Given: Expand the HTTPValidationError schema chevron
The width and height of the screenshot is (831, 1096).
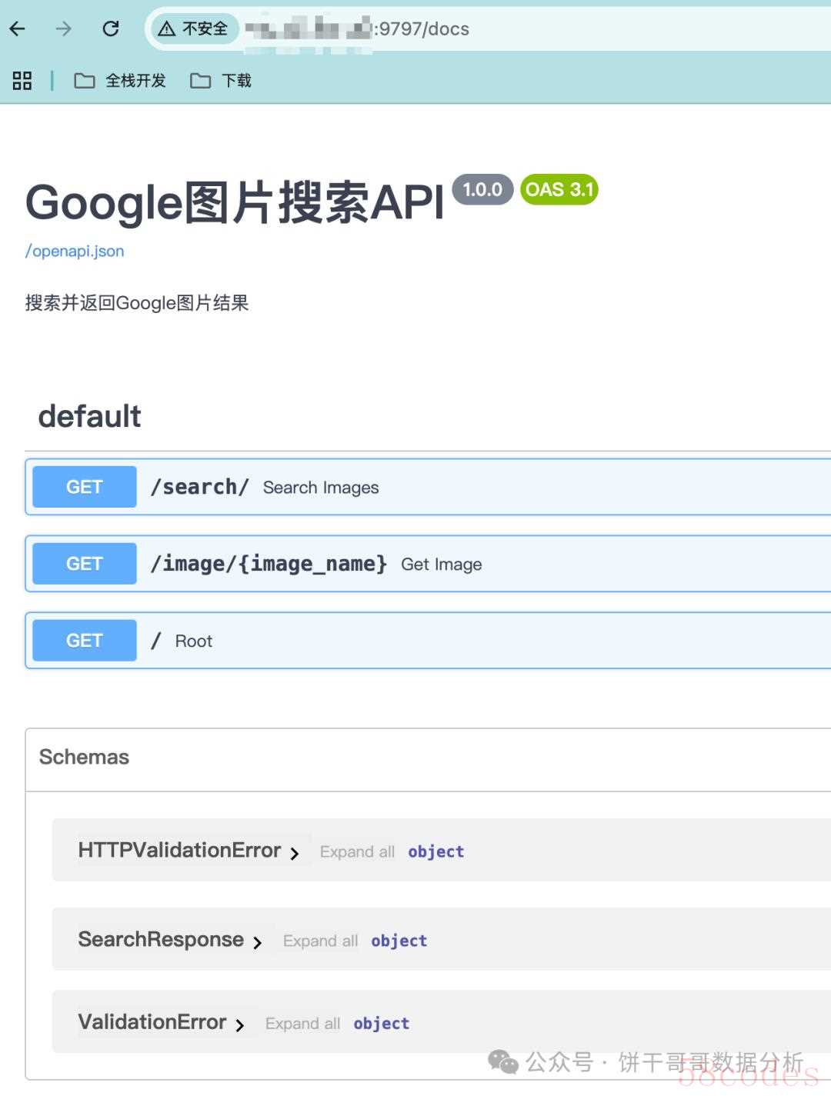Looking at the screenshot, I should click(295, 853).
